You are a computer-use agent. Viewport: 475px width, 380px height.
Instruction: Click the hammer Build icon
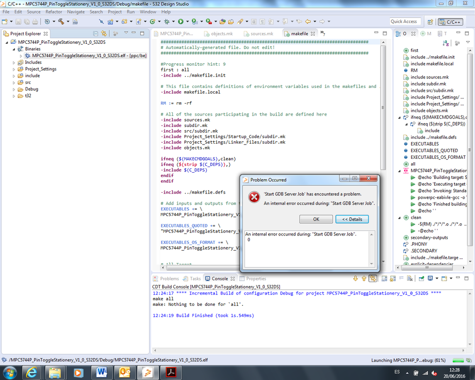pos(61,21)
